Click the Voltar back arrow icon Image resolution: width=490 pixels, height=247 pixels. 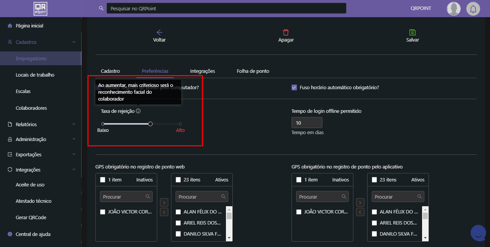tap(160, 32)
